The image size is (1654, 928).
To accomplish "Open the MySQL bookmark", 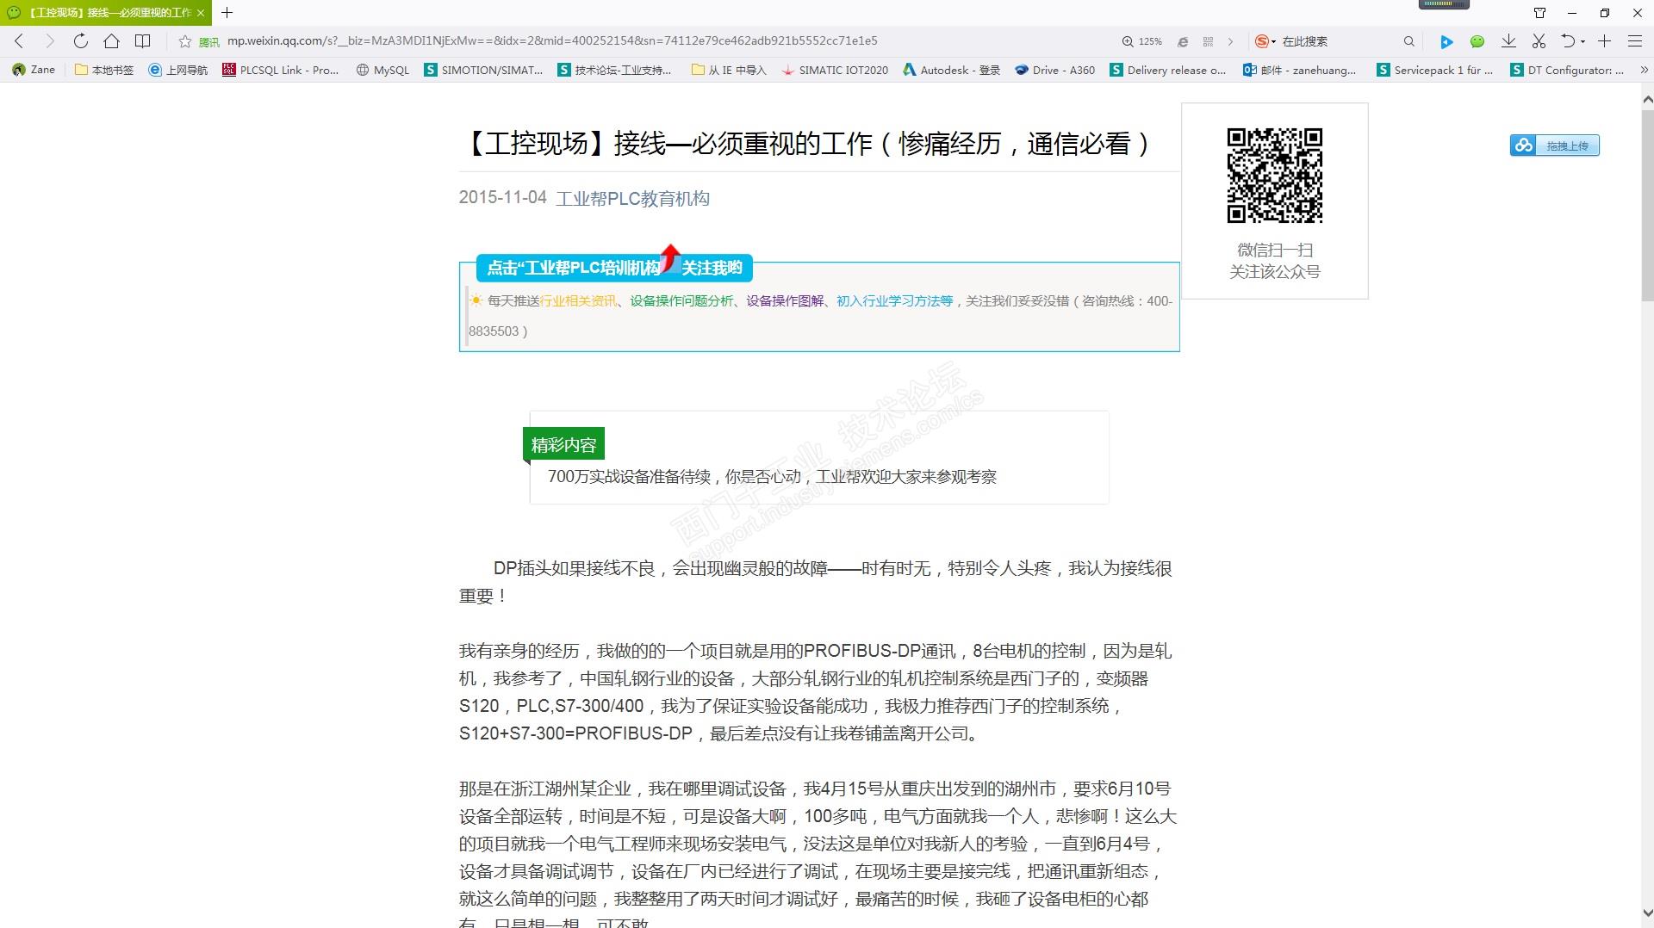I will tap(382, 70).
